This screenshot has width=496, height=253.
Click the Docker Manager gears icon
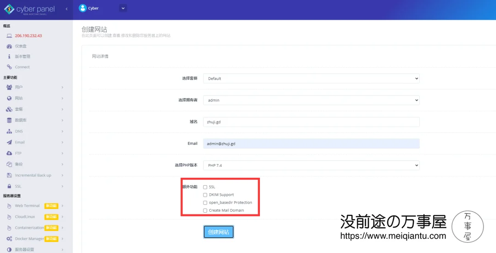9,239
